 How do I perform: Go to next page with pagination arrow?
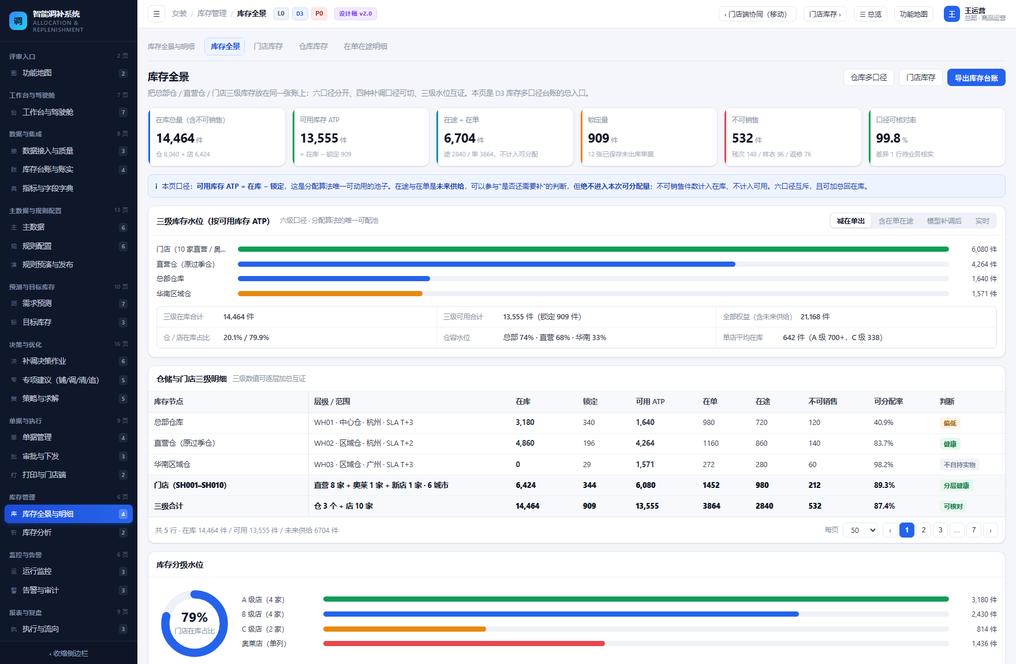[991, 530]
